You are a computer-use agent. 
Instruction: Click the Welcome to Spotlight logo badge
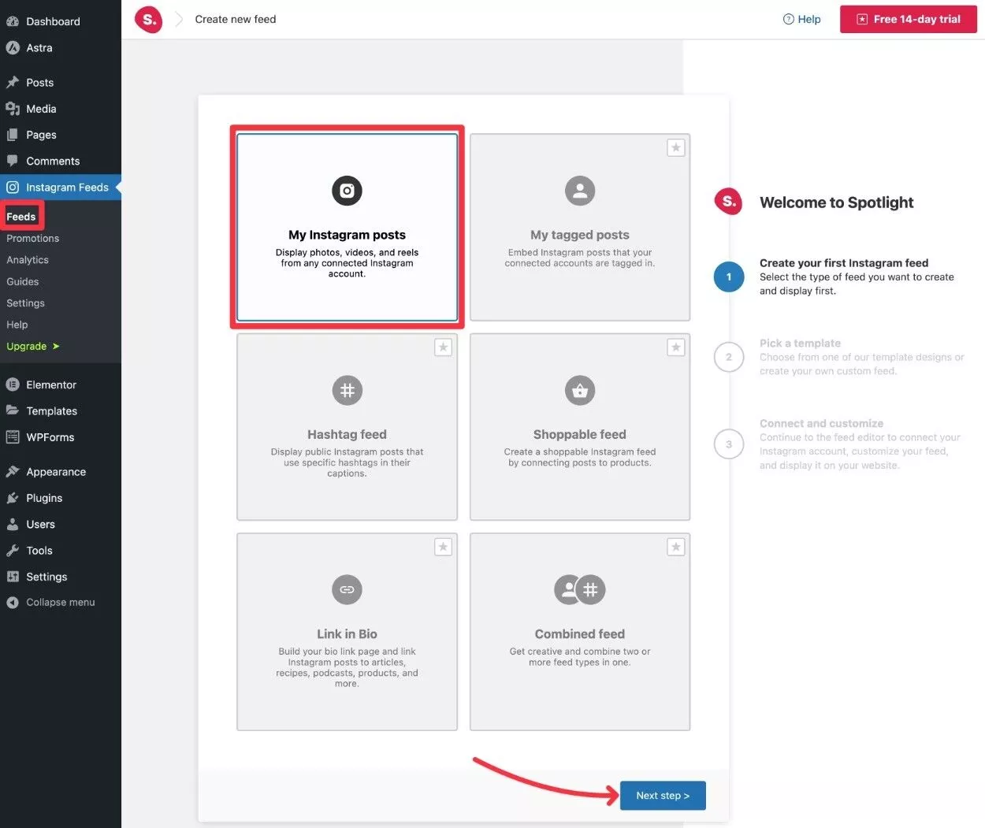point(729,202)
